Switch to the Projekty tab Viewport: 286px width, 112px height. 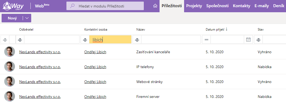(194, 6)
